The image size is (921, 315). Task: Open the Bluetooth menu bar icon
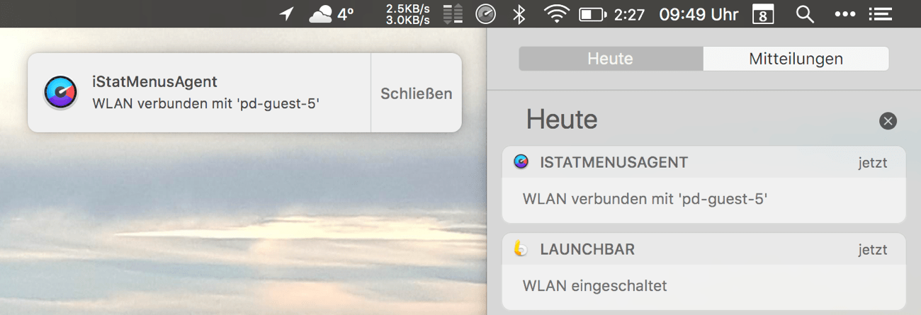pos(519,14)
